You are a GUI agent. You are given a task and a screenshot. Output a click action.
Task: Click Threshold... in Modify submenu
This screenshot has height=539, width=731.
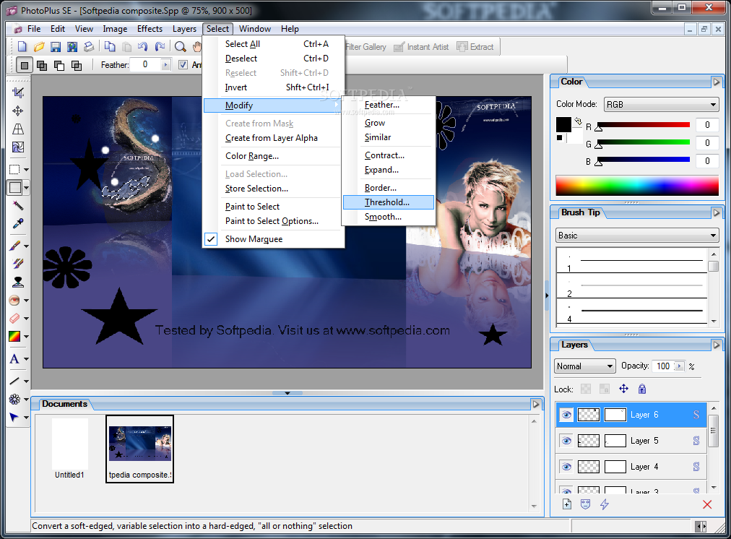[389, 202]
